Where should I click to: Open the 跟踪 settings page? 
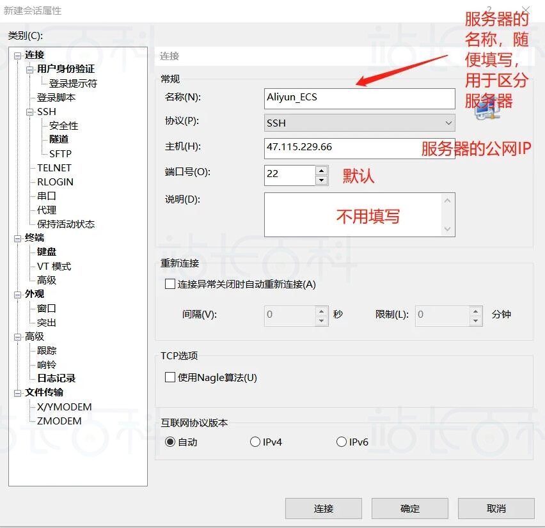click(47, 350)
